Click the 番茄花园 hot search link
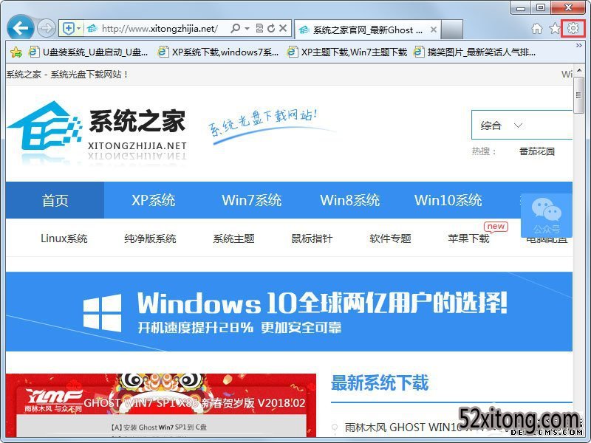Image resolution: width=591 pixels, height=443 pixels. 537,151
